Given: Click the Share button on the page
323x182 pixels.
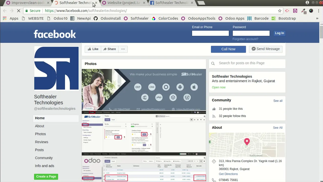Looking at the screenshot, I should click(110, 49).
